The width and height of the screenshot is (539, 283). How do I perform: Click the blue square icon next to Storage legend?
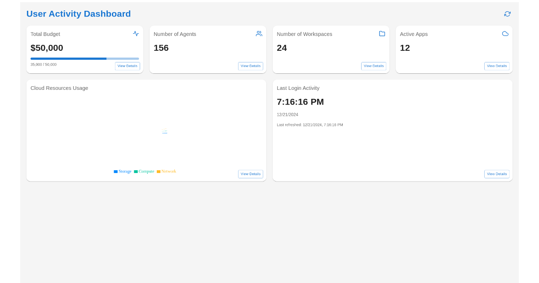click(x=115, y=171)
